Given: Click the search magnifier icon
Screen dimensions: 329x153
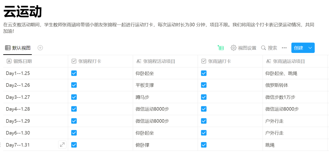Looking at the screenshot, I should [x=263, y=48].
